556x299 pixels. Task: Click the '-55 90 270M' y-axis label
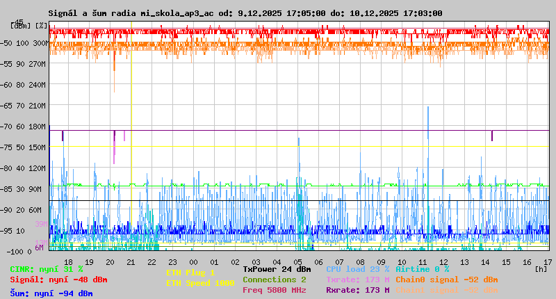coord(23,64)
